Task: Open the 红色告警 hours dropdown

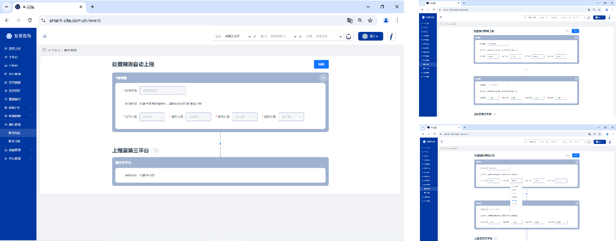Action: [152, 117]
